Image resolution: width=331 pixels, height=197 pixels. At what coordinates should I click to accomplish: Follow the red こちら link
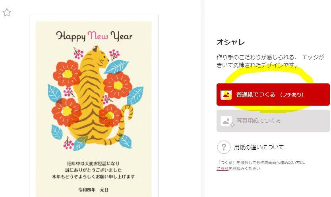tap(222, 168)
